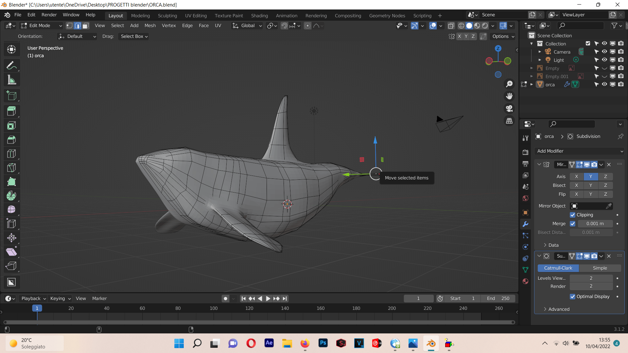Select the Smooth tool

pos(11,210)
